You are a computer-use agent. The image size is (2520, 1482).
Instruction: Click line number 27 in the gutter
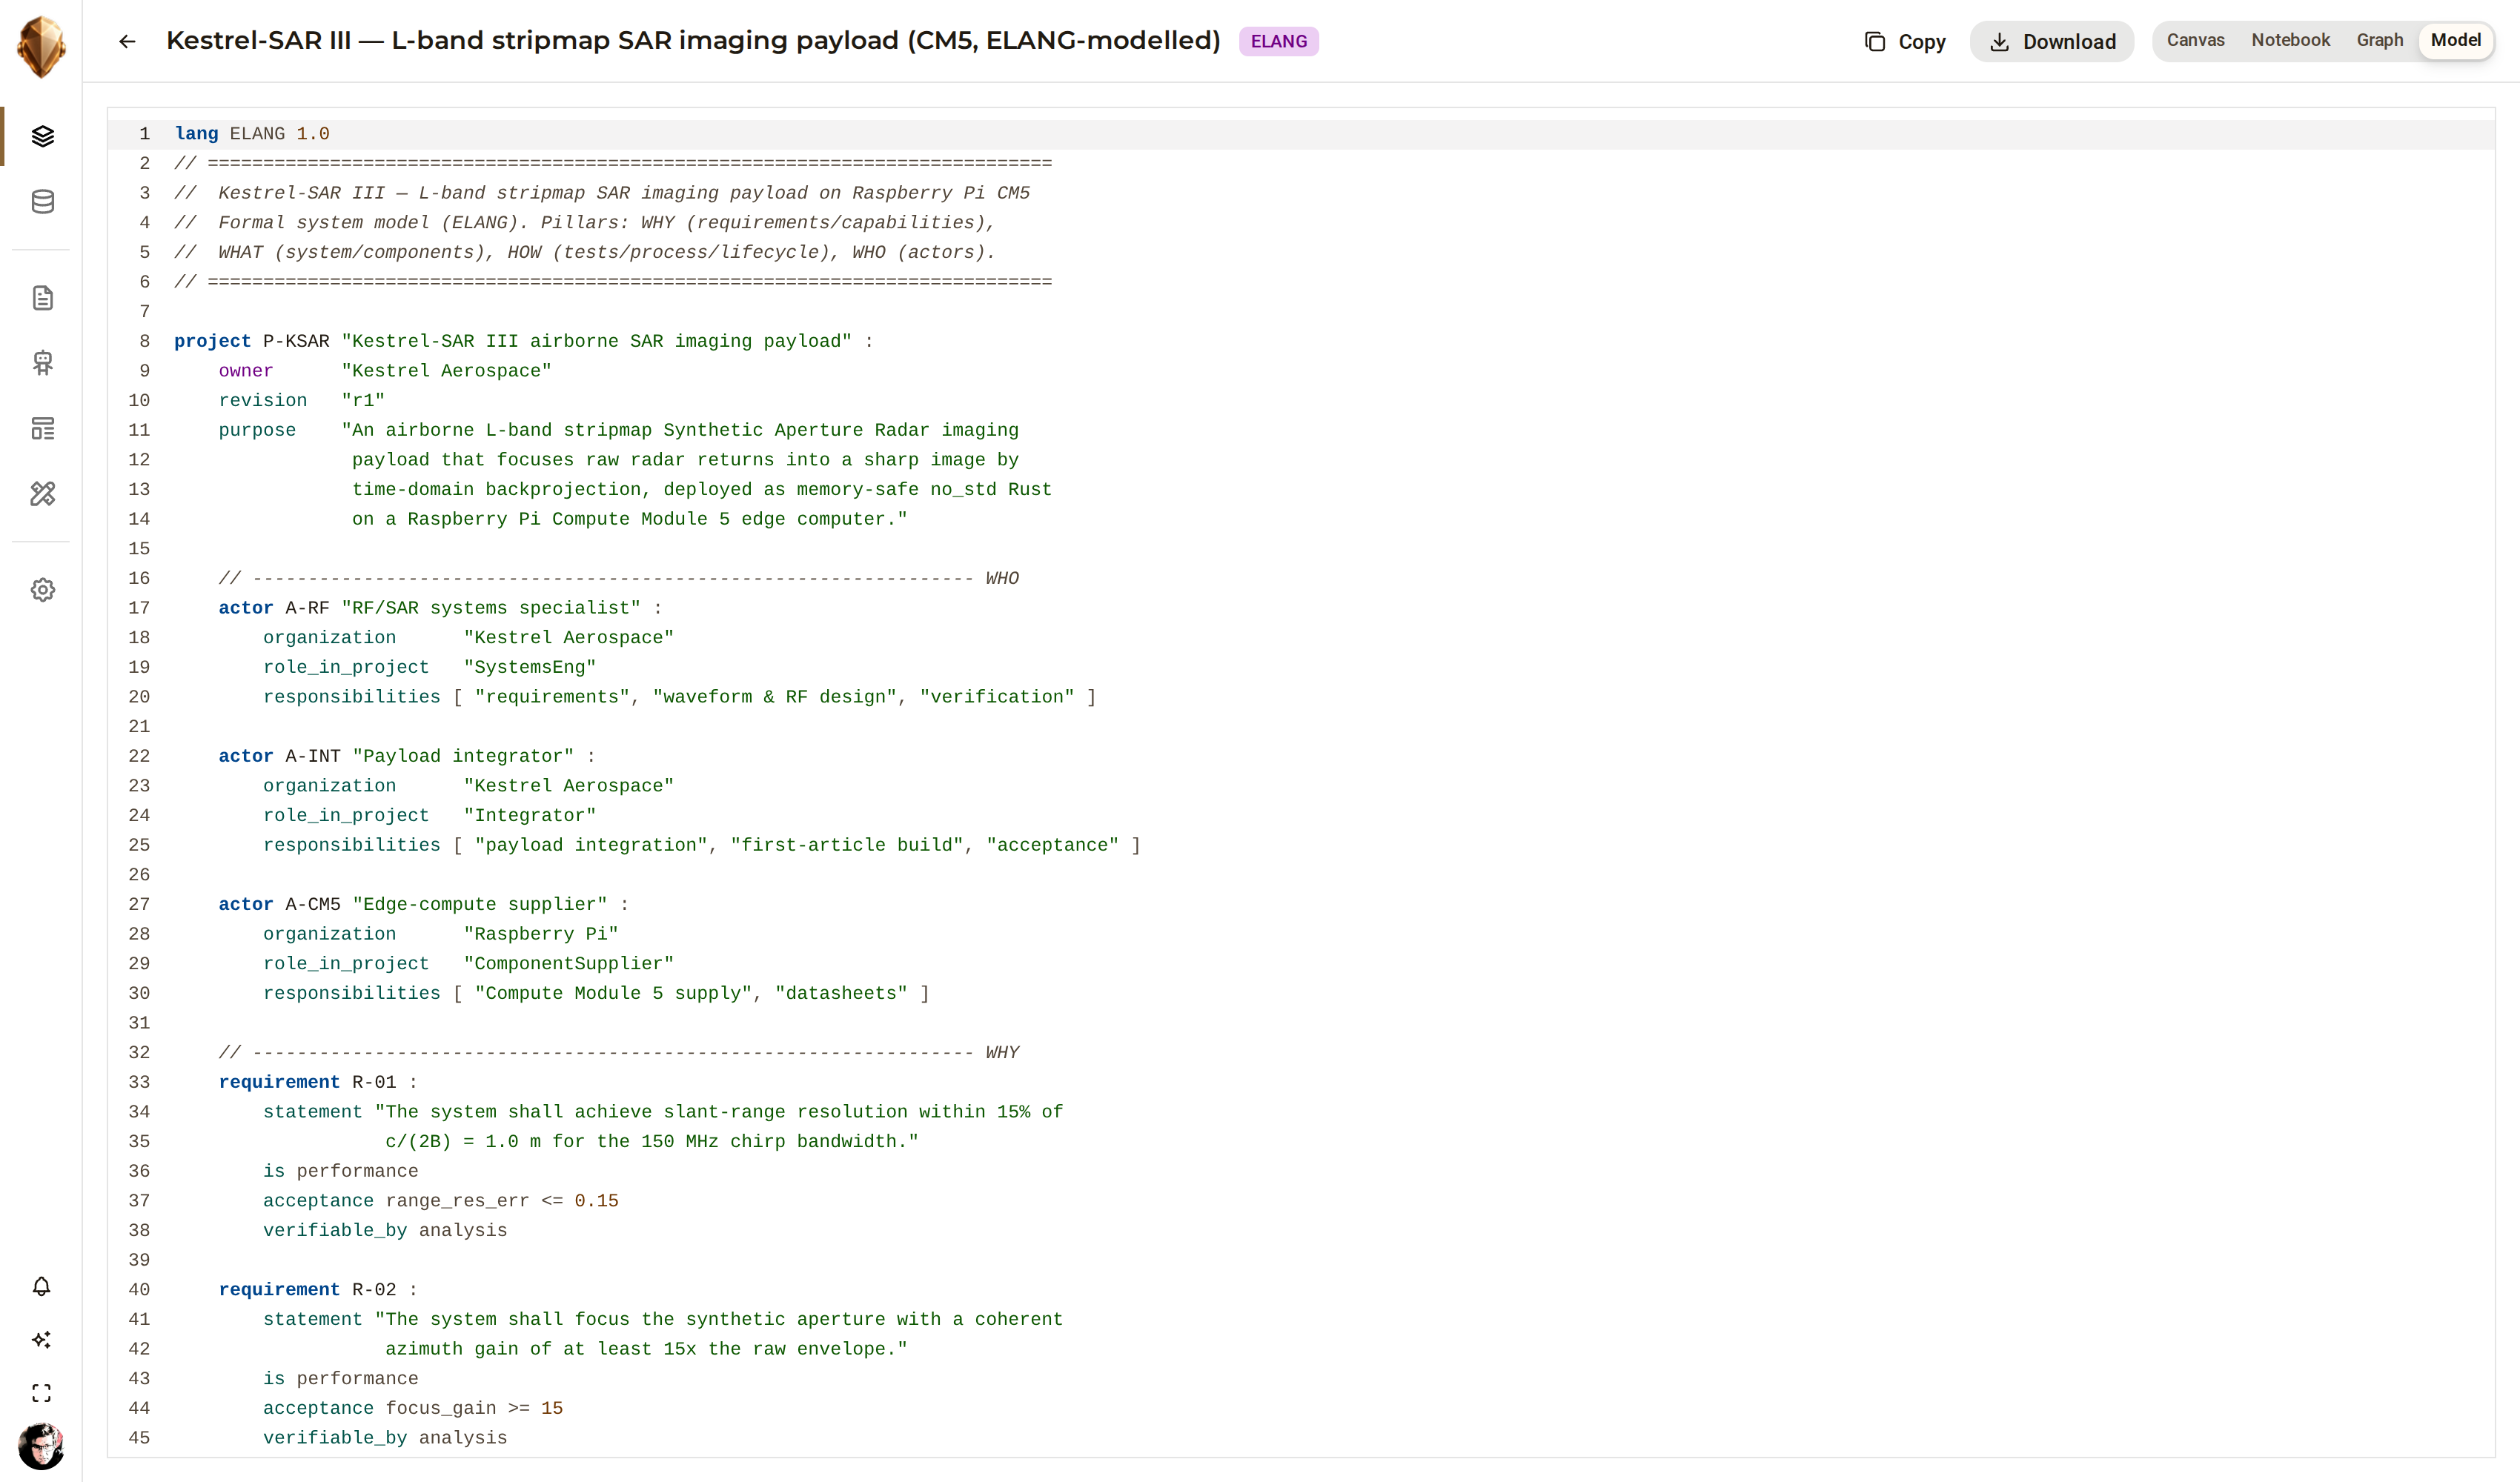(x=139, y=904)
